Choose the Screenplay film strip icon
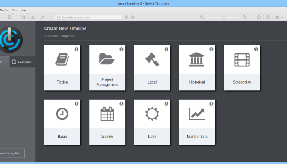The width and height of the screenshot is (287, 164). [242, 59]
